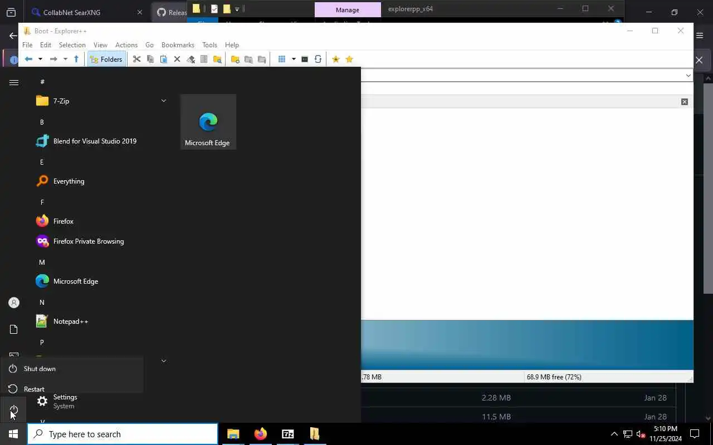
Task: Click the Delete permanently icon
Action: [191, 59]
